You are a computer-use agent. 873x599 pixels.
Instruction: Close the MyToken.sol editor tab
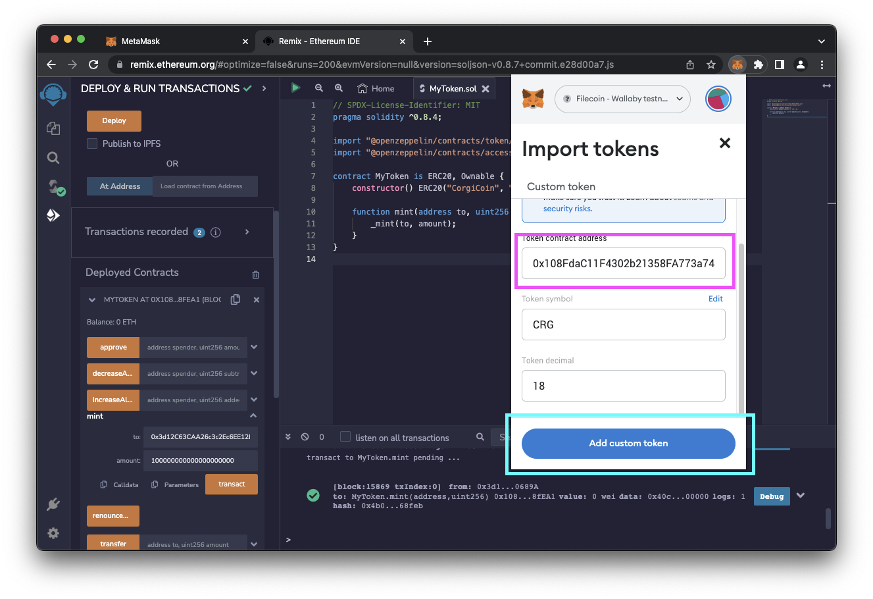pos(486,88)
